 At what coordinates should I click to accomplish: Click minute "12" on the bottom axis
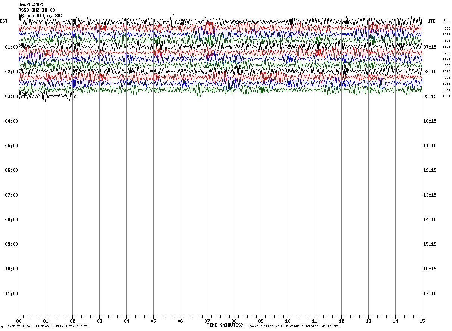[x=341, y=321]
